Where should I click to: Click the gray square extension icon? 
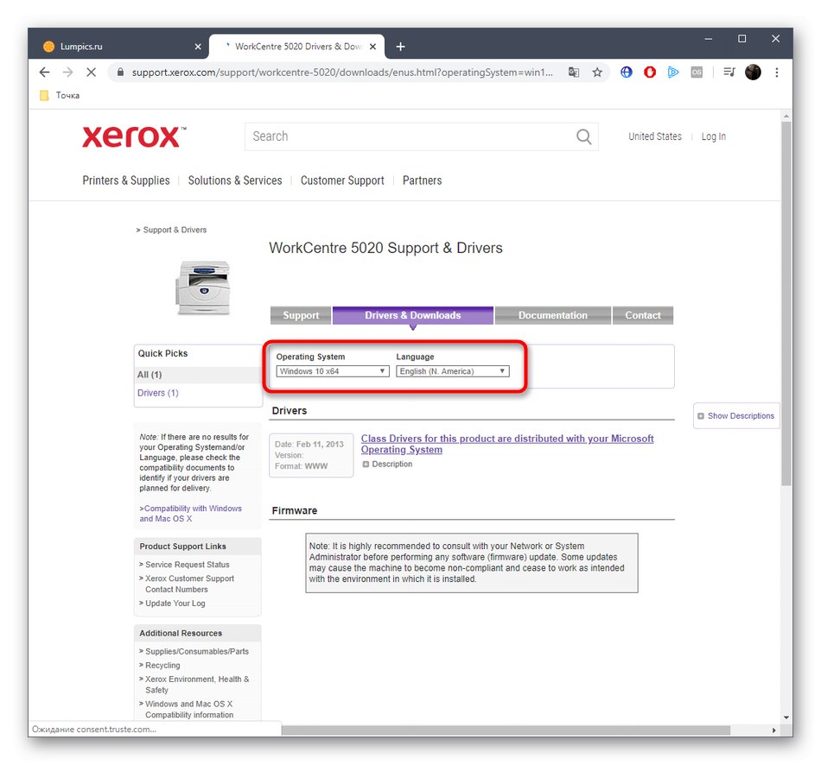pos(697,73)
